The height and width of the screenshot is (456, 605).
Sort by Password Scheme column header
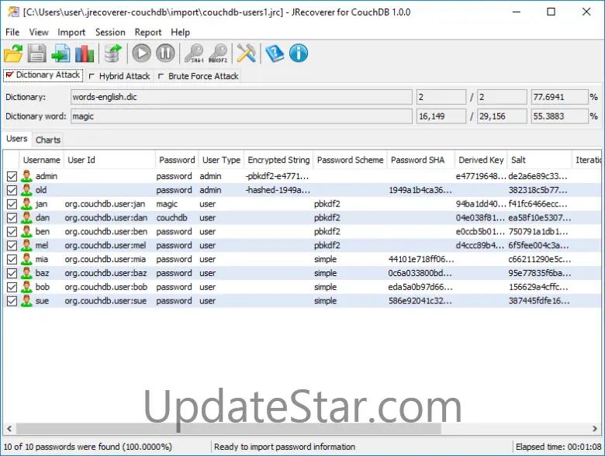point(350,160)
